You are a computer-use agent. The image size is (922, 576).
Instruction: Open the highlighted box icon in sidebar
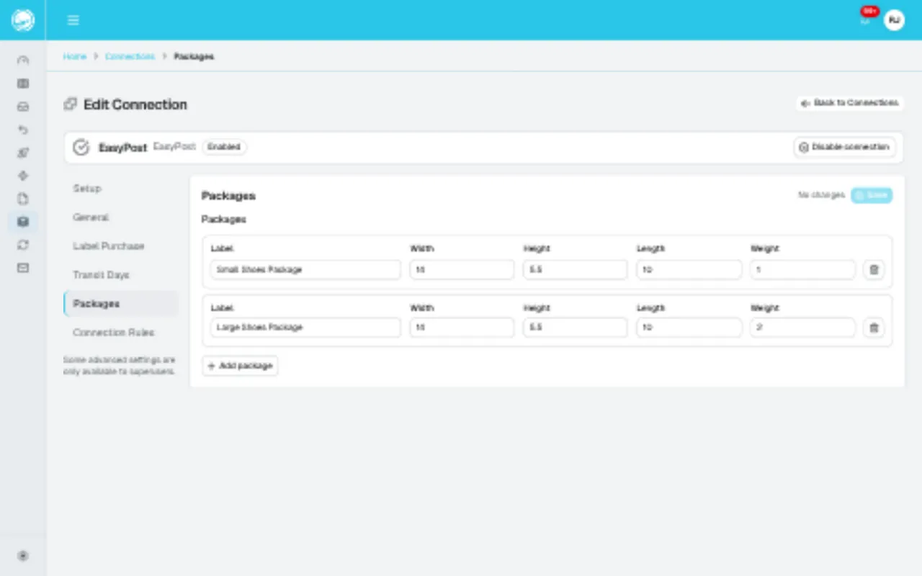[x=23, y=222]
